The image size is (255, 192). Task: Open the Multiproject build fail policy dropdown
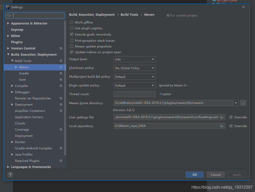[134, 77]
